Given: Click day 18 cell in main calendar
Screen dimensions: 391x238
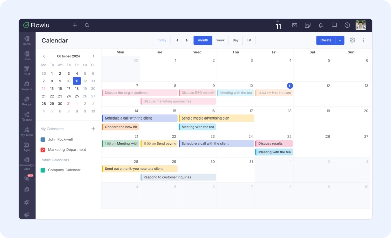Looking at the screenshot, I should pos(274,120).
